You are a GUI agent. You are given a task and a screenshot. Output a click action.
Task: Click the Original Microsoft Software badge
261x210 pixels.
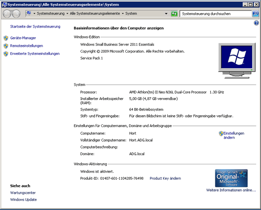(x=231, y=178)
